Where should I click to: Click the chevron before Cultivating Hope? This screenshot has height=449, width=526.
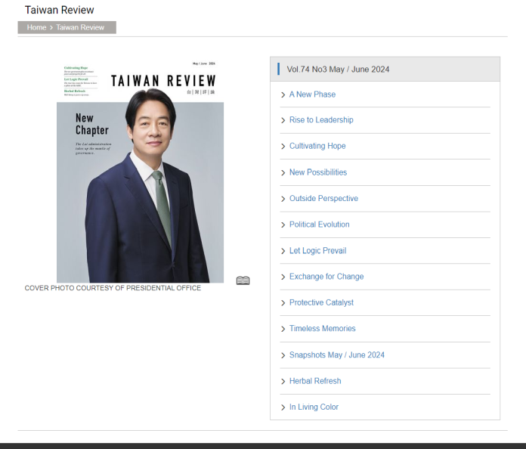(x=283, y=147)
